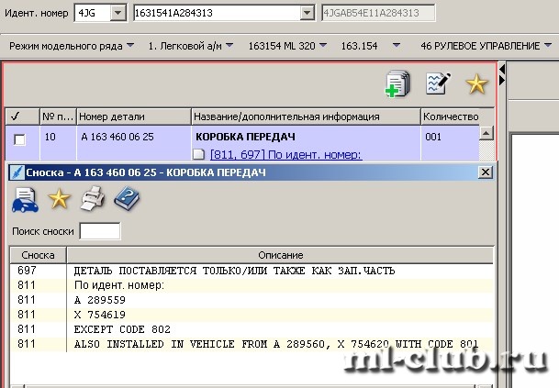Expand the 46 РУЛЕВОЕ УПРАВЛЕНИЕ group dropdown
The width and height of the screenshot is (559, 388).
pyautogui.click(x=486, y=46)
